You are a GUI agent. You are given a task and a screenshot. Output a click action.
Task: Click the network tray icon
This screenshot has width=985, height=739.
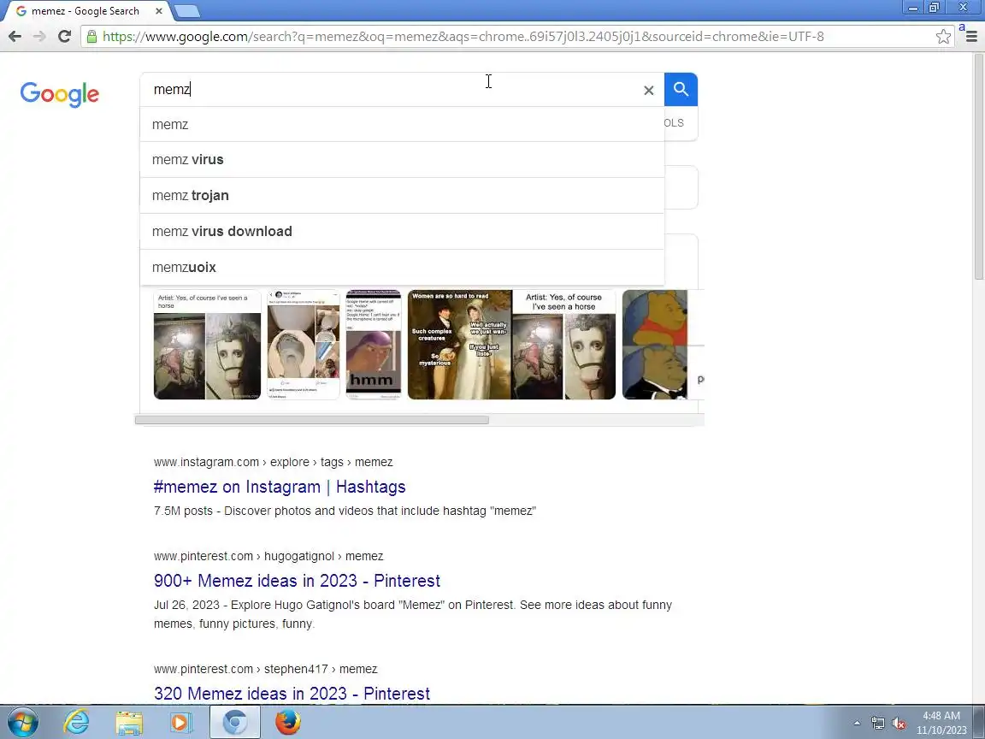(x=877, y=724)
